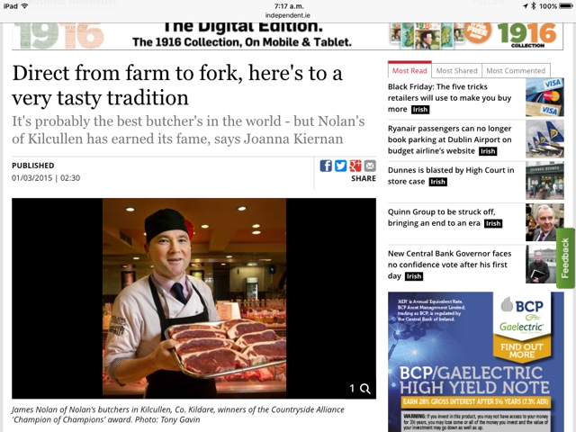Viewport: 576px width, 432px height.
Task: Open the 1916 Collection banner ad
Action: (287, 36)
